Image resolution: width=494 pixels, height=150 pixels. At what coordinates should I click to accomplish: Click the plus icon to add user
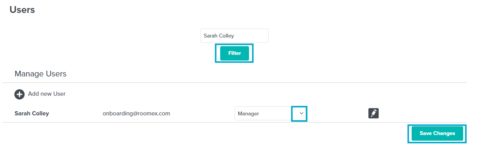pos(19,94)
